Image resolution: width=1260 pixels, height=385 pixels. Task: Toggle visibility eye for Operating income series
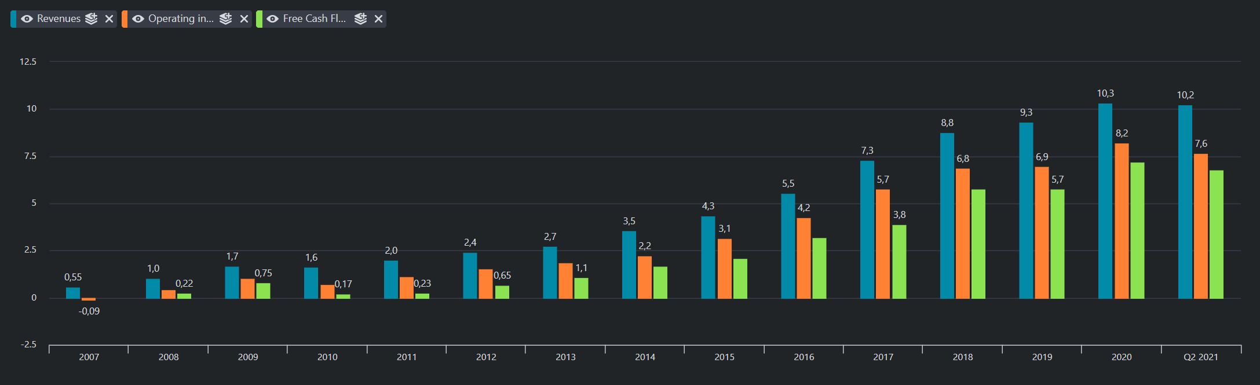(138, 19)
